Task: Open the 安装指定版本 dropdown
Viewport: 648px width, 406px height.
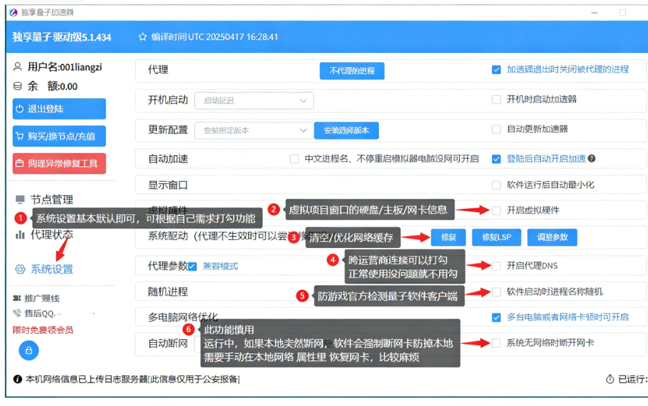Action: tap(254, 130)
